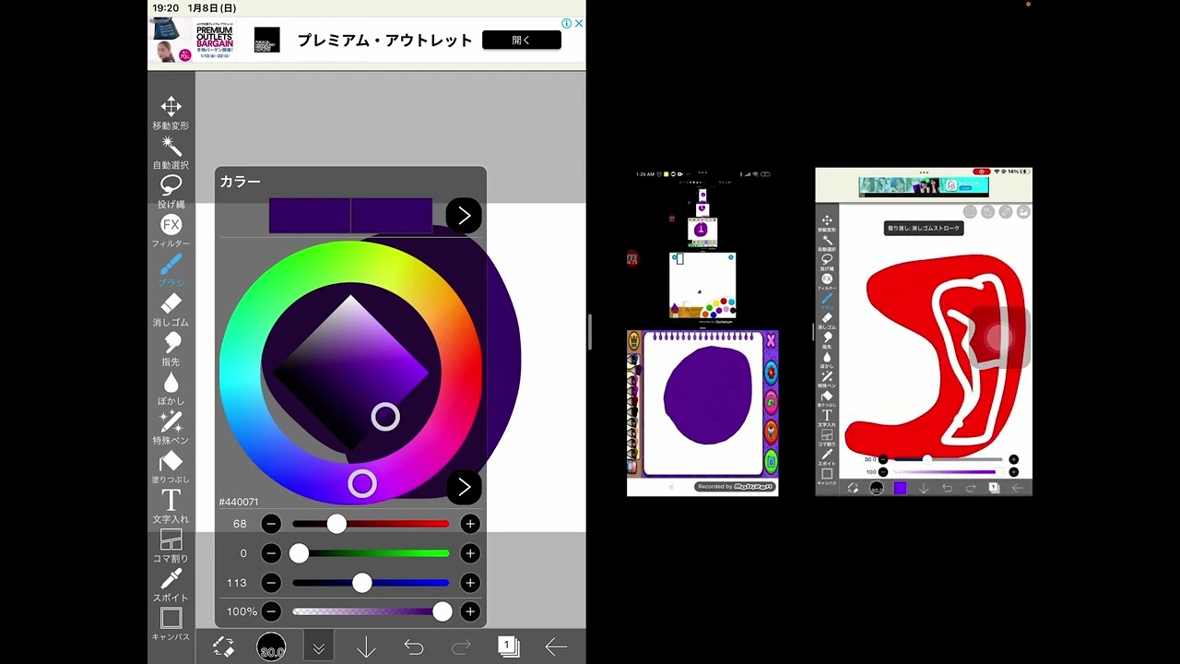Click the purple color swatch in right window bottom bar
Screen dimensions: 1180x664
(900, 488)
